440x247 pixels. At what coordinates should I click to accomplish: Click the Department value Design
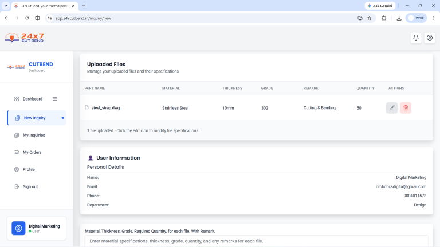[420, 205]
